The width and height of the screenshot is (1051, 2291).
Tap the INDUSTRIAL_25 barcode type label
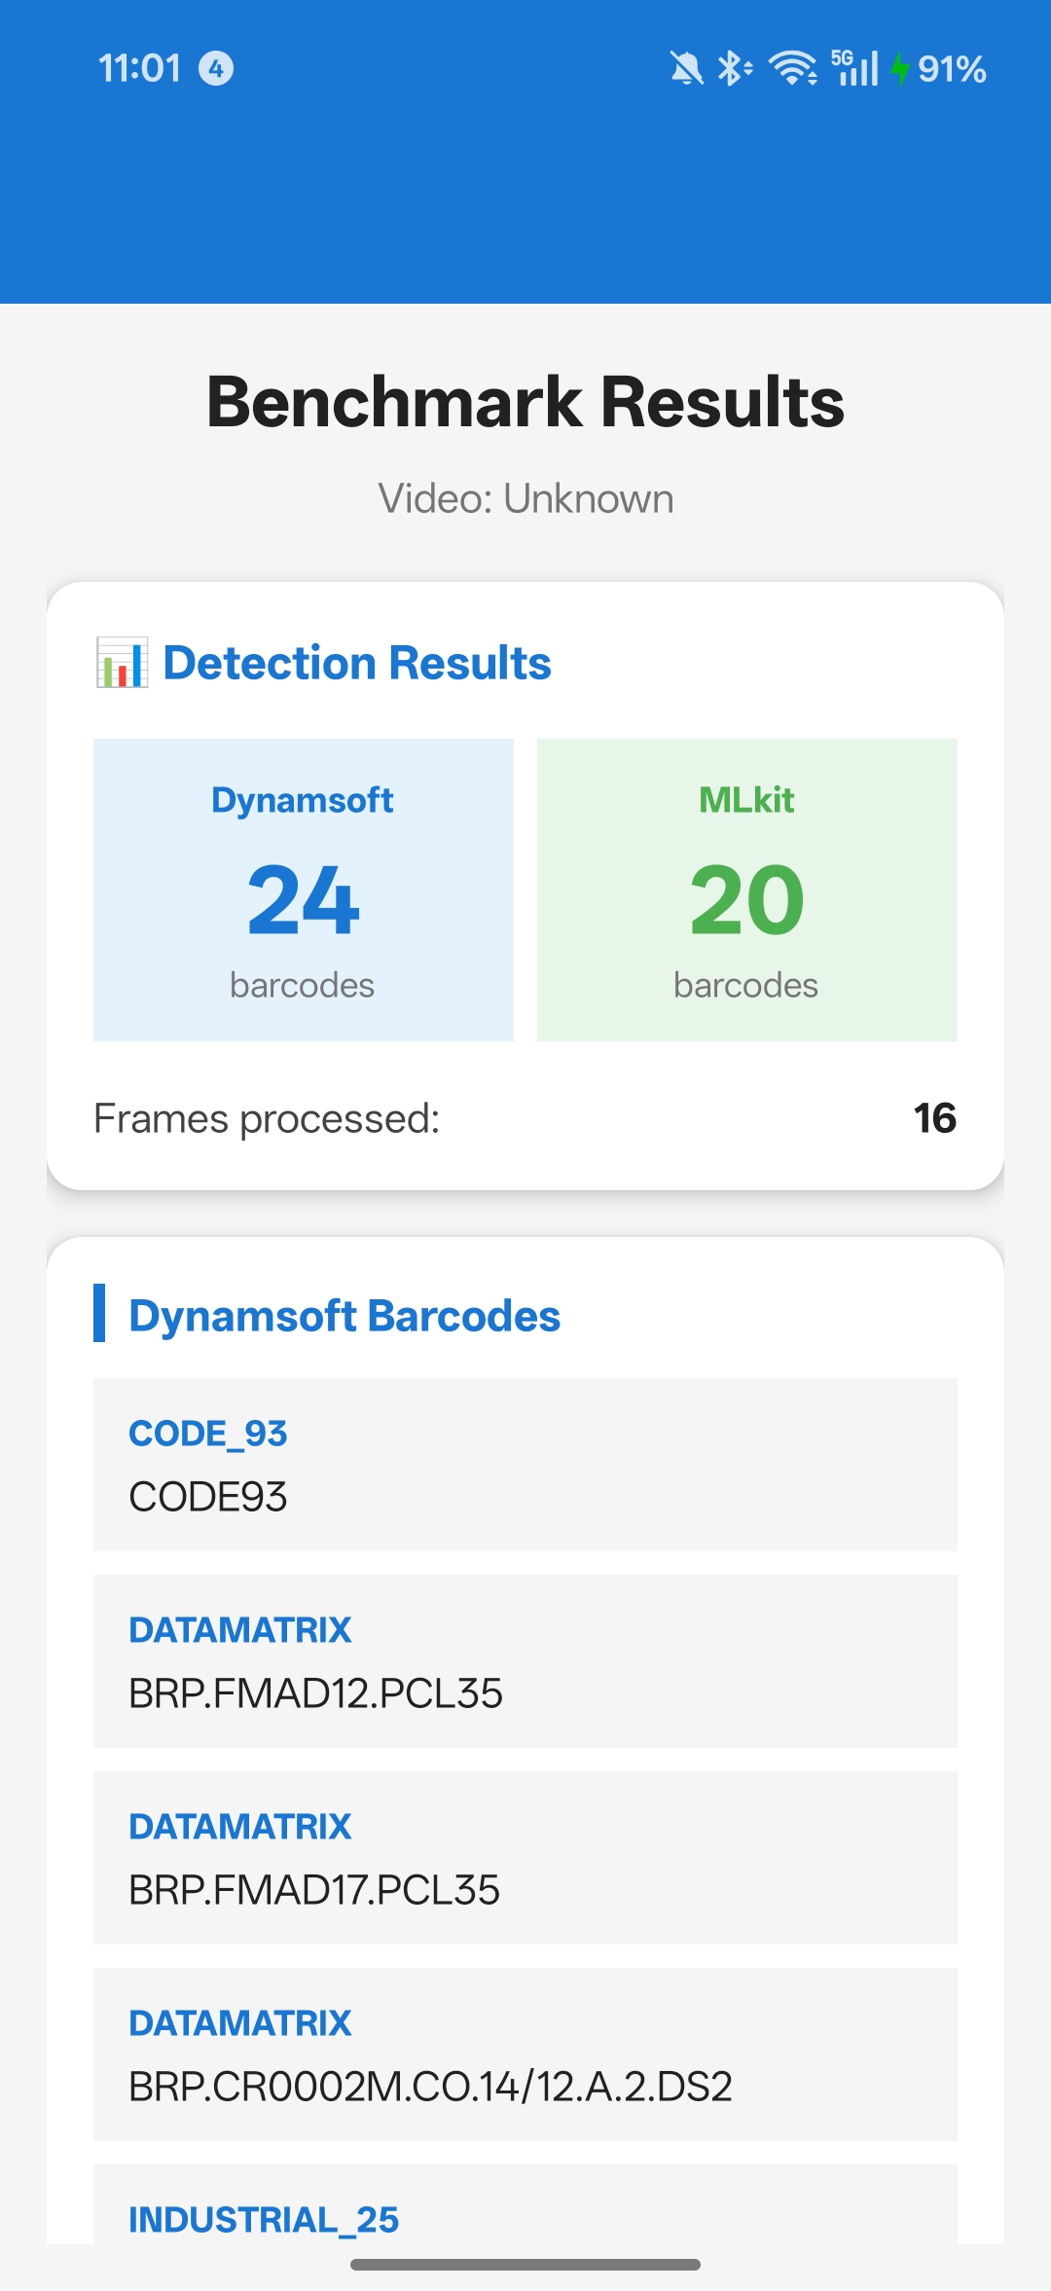click(x=264, y=2220)
